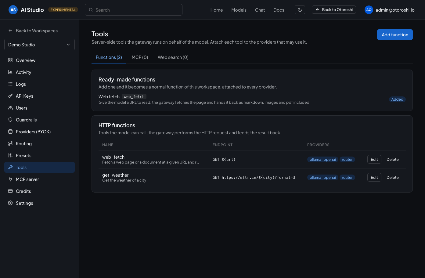Click the Presets sliders icon
Viewport: 425px width, 278px height.
(x=10, y=155)
